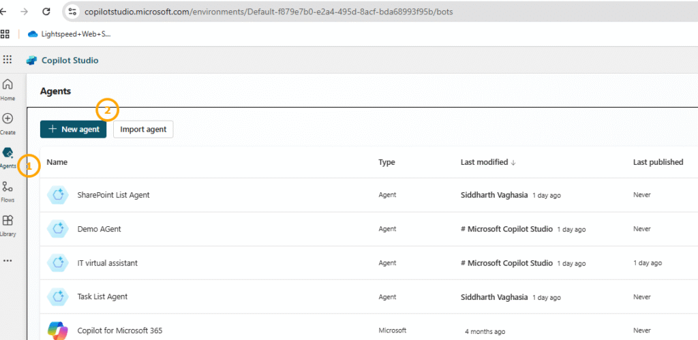This screenshot has height=340, width=698.
Task: Click the SharePoint List Agent icon
Action: coord(58,195)
